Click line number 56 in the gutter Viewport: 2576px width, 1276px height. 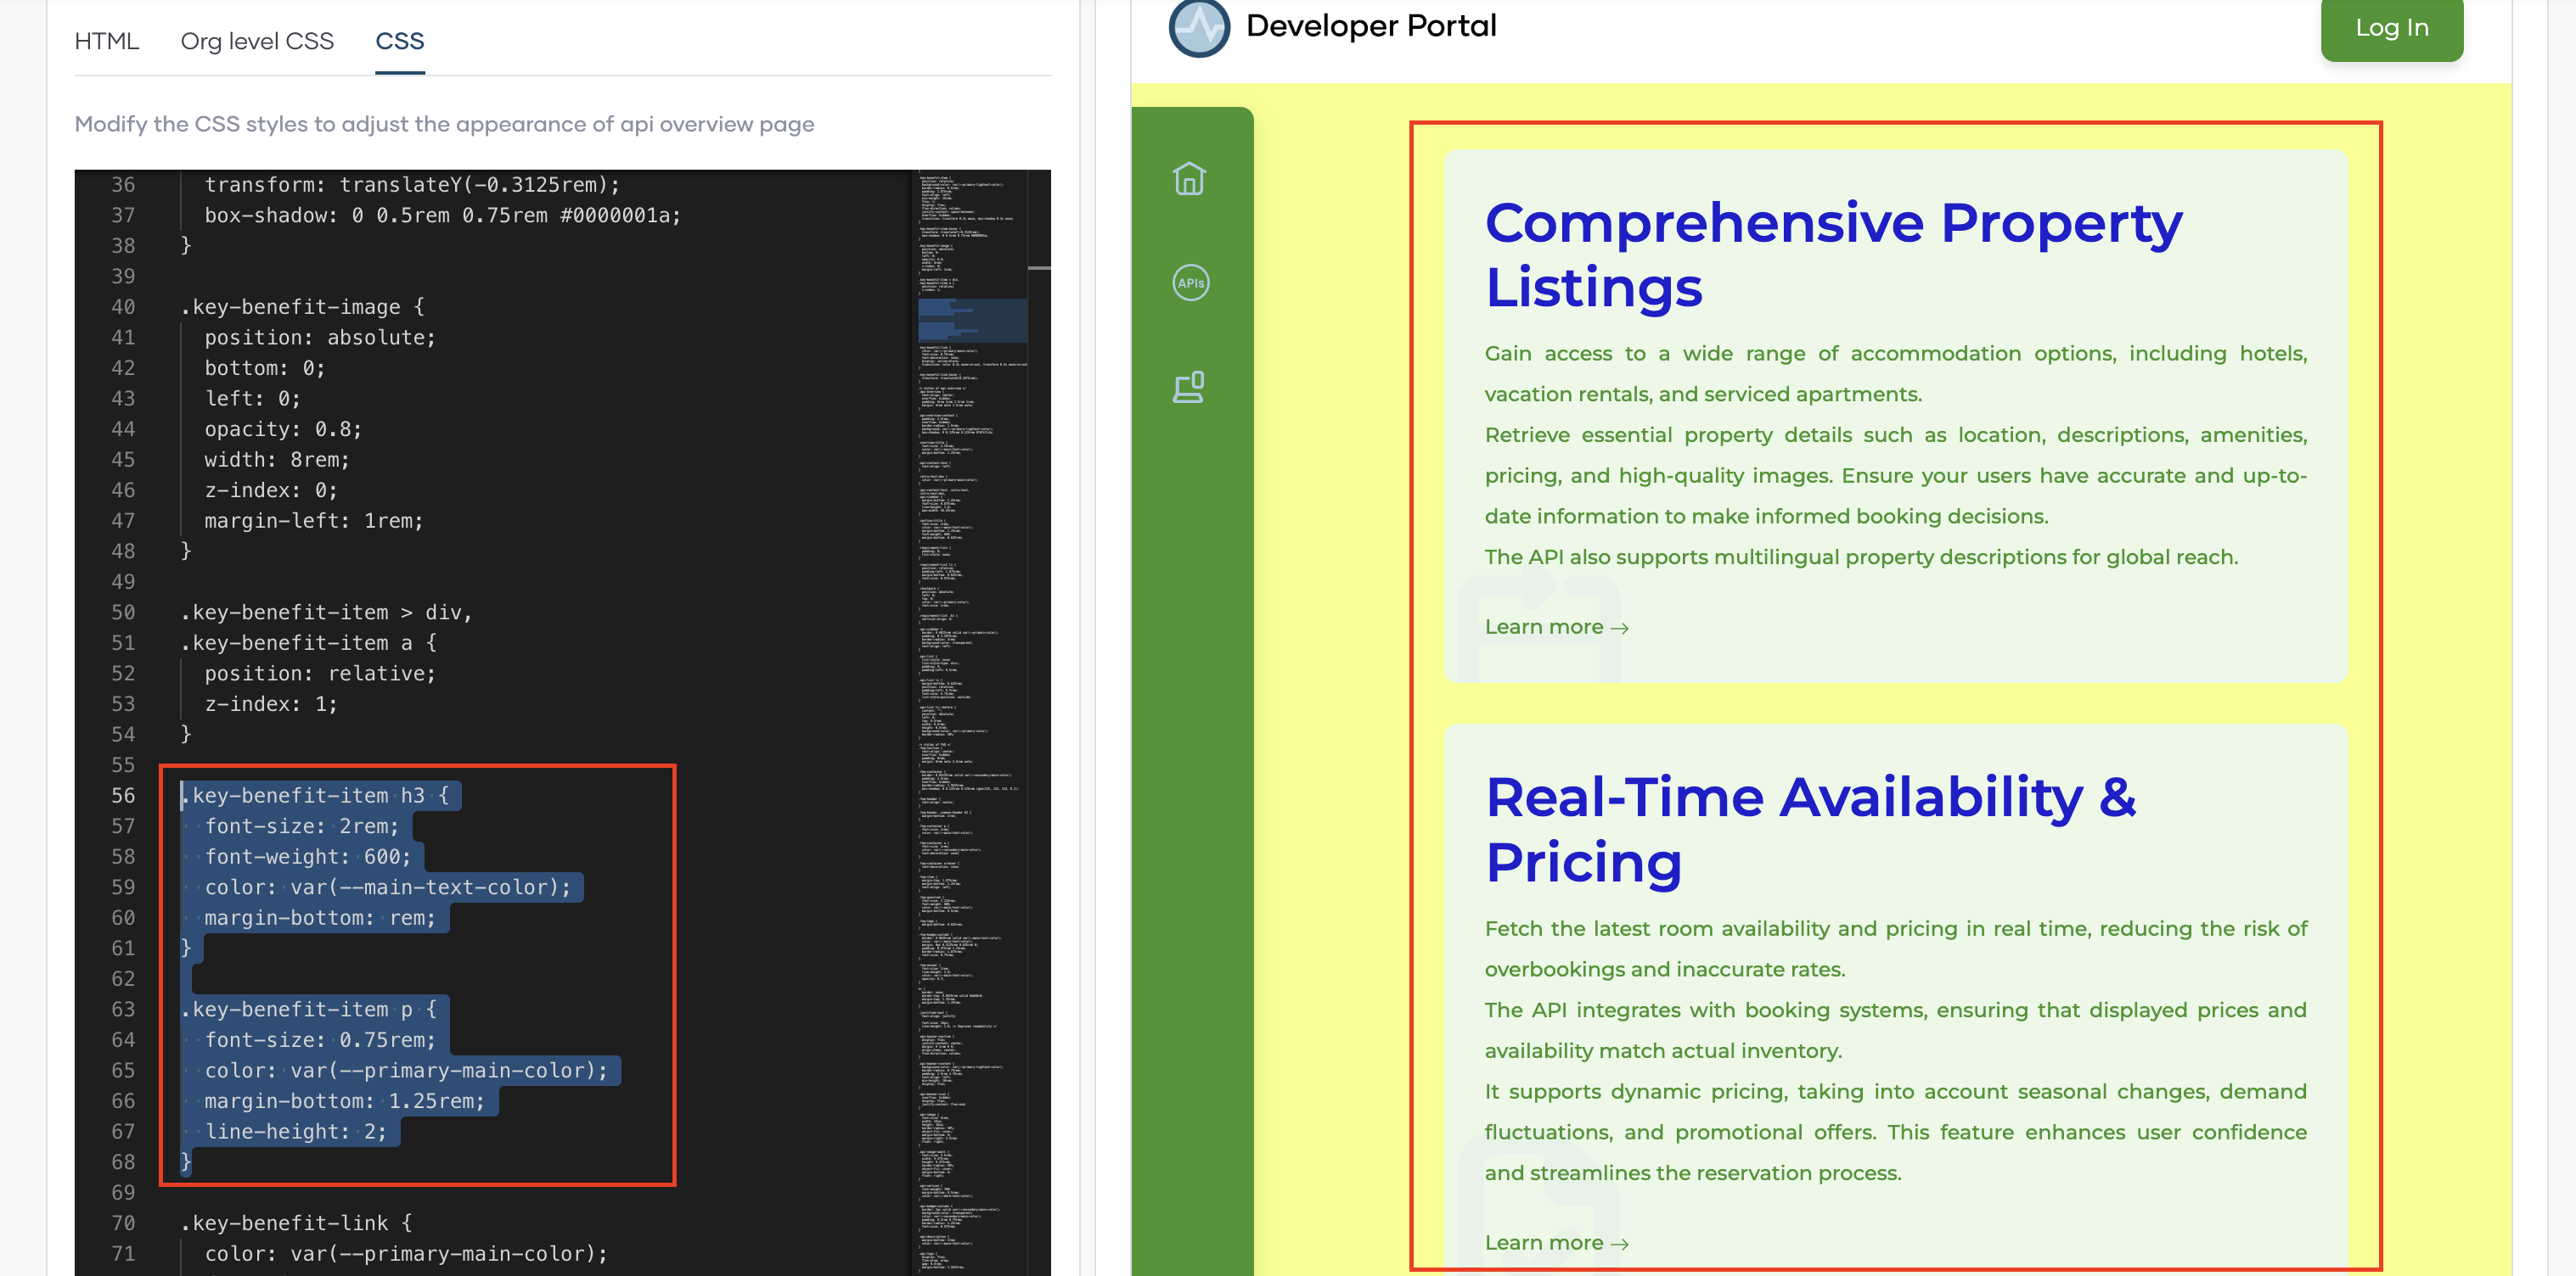(123, 795)
